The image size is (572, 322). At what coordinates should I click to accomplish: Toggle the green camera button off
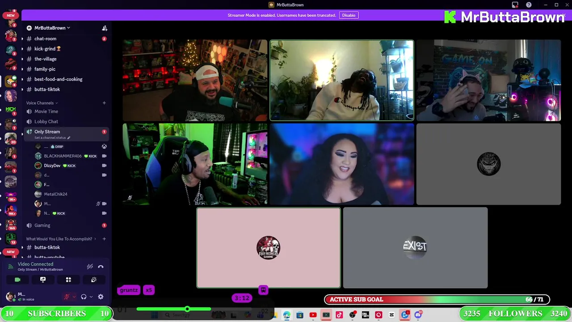click(x=17, y=280)
